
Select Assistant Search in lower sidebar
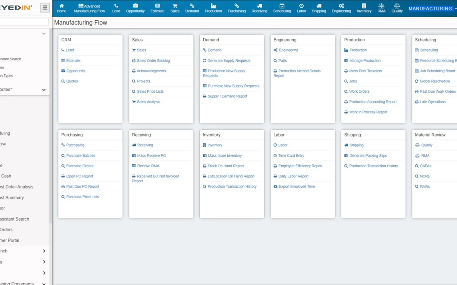click(x=15, y=219)
